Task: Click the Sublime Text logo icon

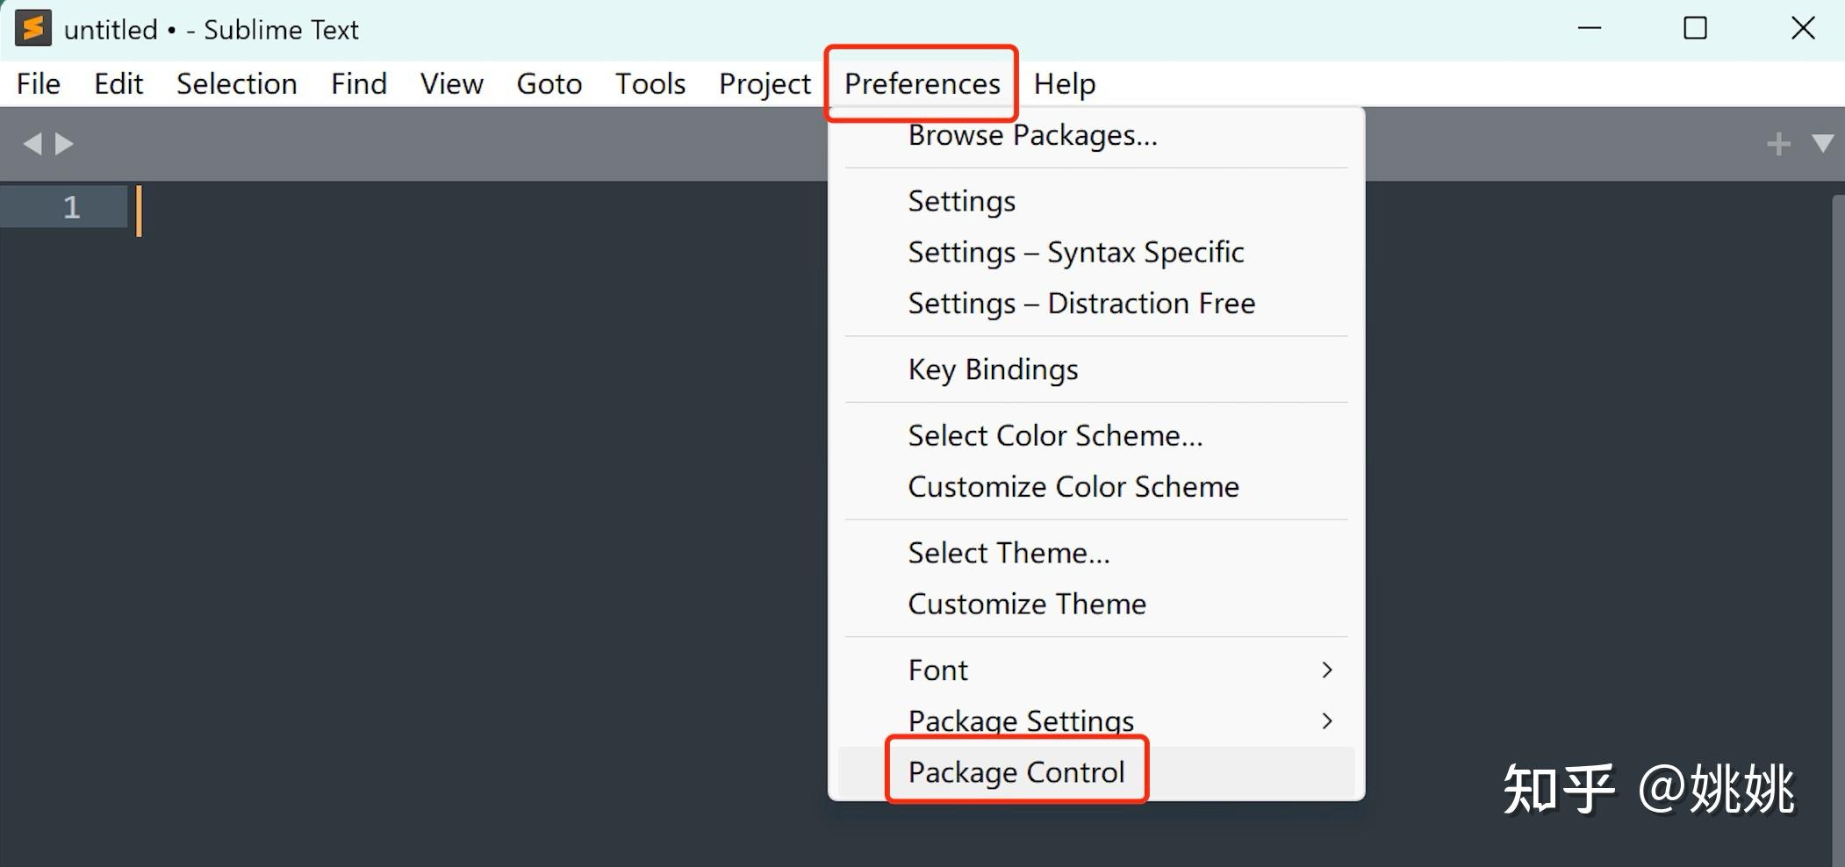Action: [32, 27]
